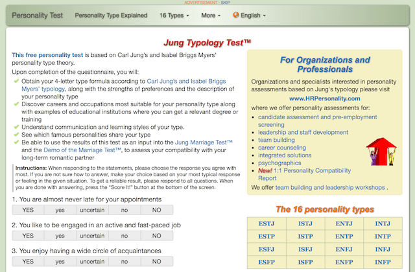
Task: Open the ISTJ personality type
Action: 305,223
